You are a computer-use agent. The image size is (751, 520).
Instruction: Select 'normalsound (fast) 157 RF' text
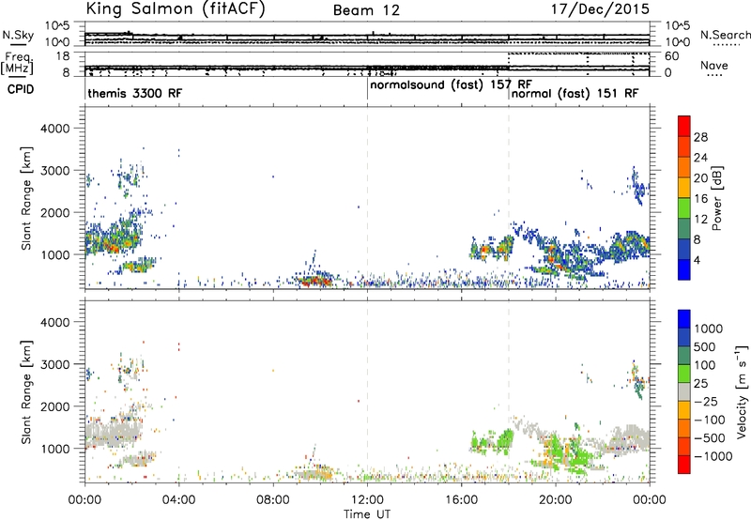click(452, 85)
